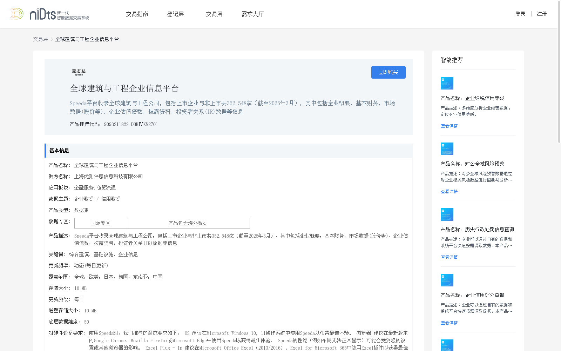Open the 交易指南 menu
The width and height of the screenshot is (561, 351).
(137, 14)
